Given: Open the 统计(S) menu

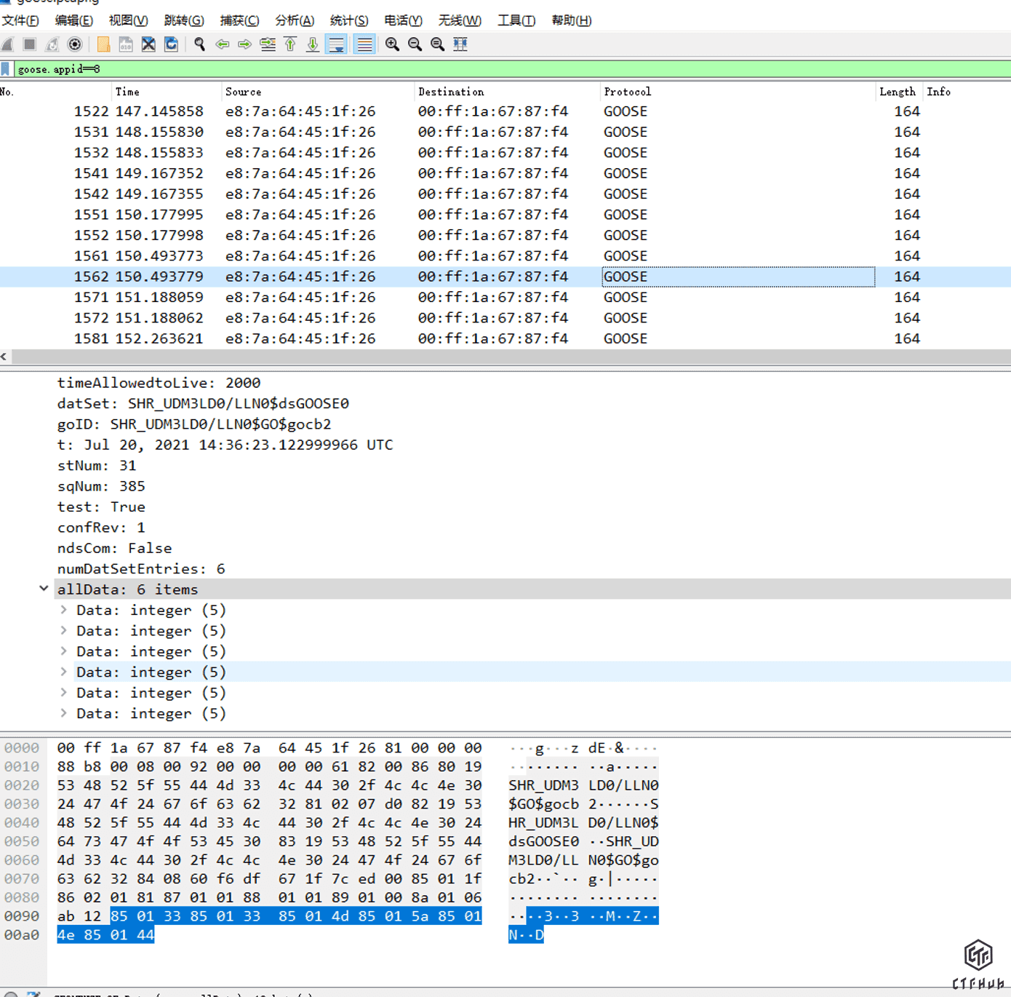Looking at the screenshot, I should pos(348,20).
